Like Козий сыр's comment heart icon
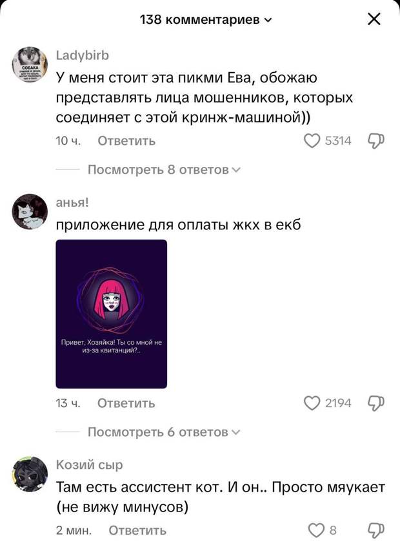This screenshot has height=545, width=400. click(316, 530)
